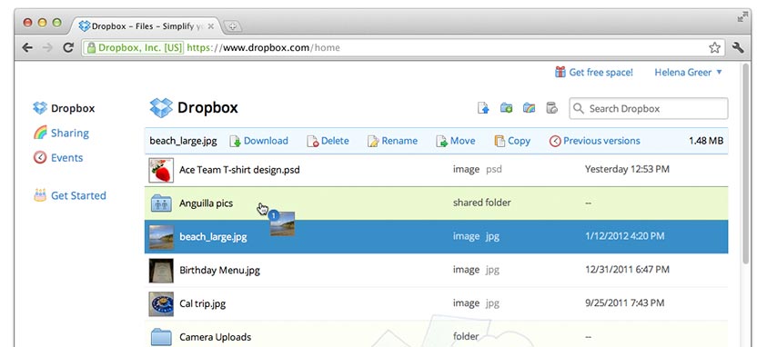Screen dimensions: 767x347
Task: Reload the page with the refresh icon
Action: 68,47
